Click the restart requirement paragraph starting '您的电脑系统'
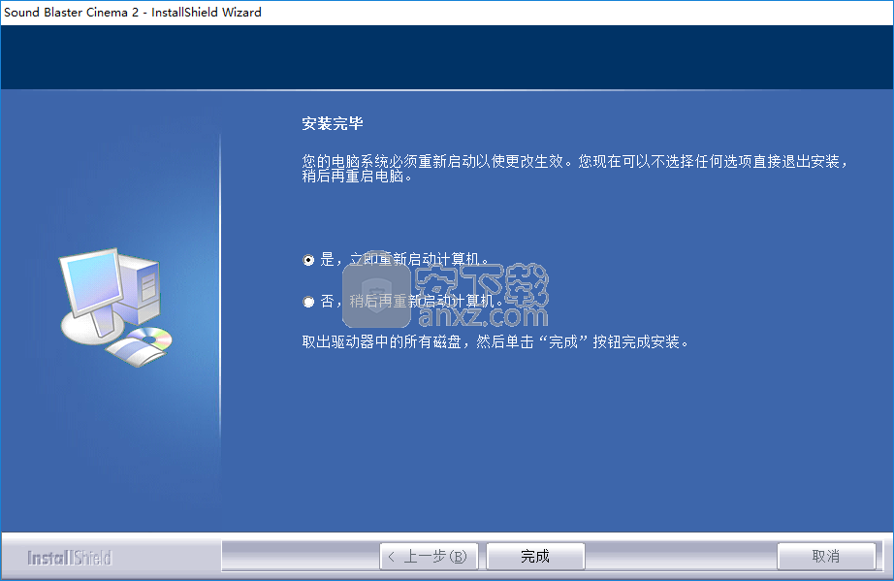The height and width of the screenshot is (581, 894). (575, 168)
